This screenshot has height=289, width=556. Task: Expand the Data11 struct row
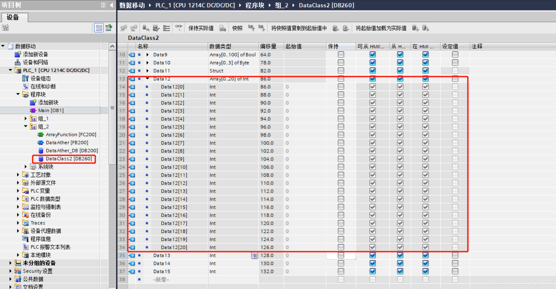[x=148, y=71]
